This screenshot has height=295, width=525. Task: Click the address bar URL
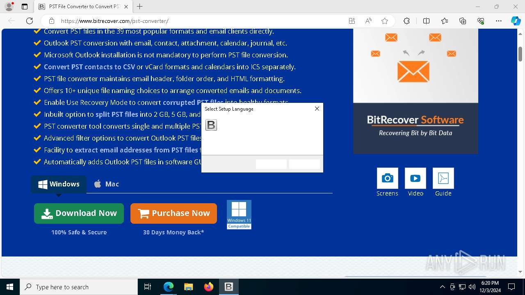click(x=114, y=21)
